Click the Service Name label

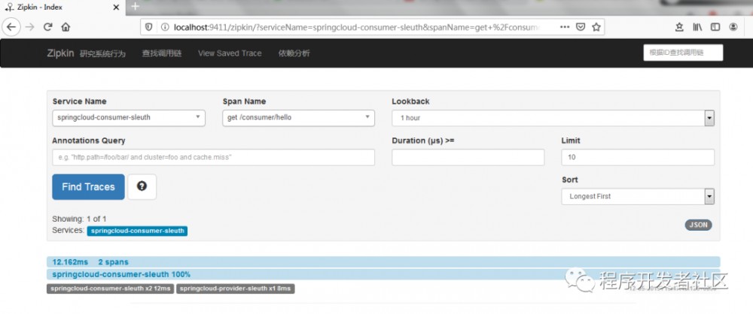pyautogui.click(x=79, y=101)
